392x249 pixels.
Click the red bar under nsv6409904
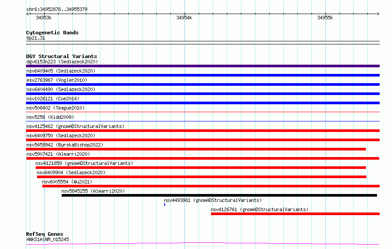202,177
